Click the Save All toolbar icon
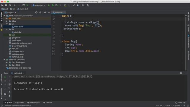Screen dimensions: 190x107 pos(6,5)
